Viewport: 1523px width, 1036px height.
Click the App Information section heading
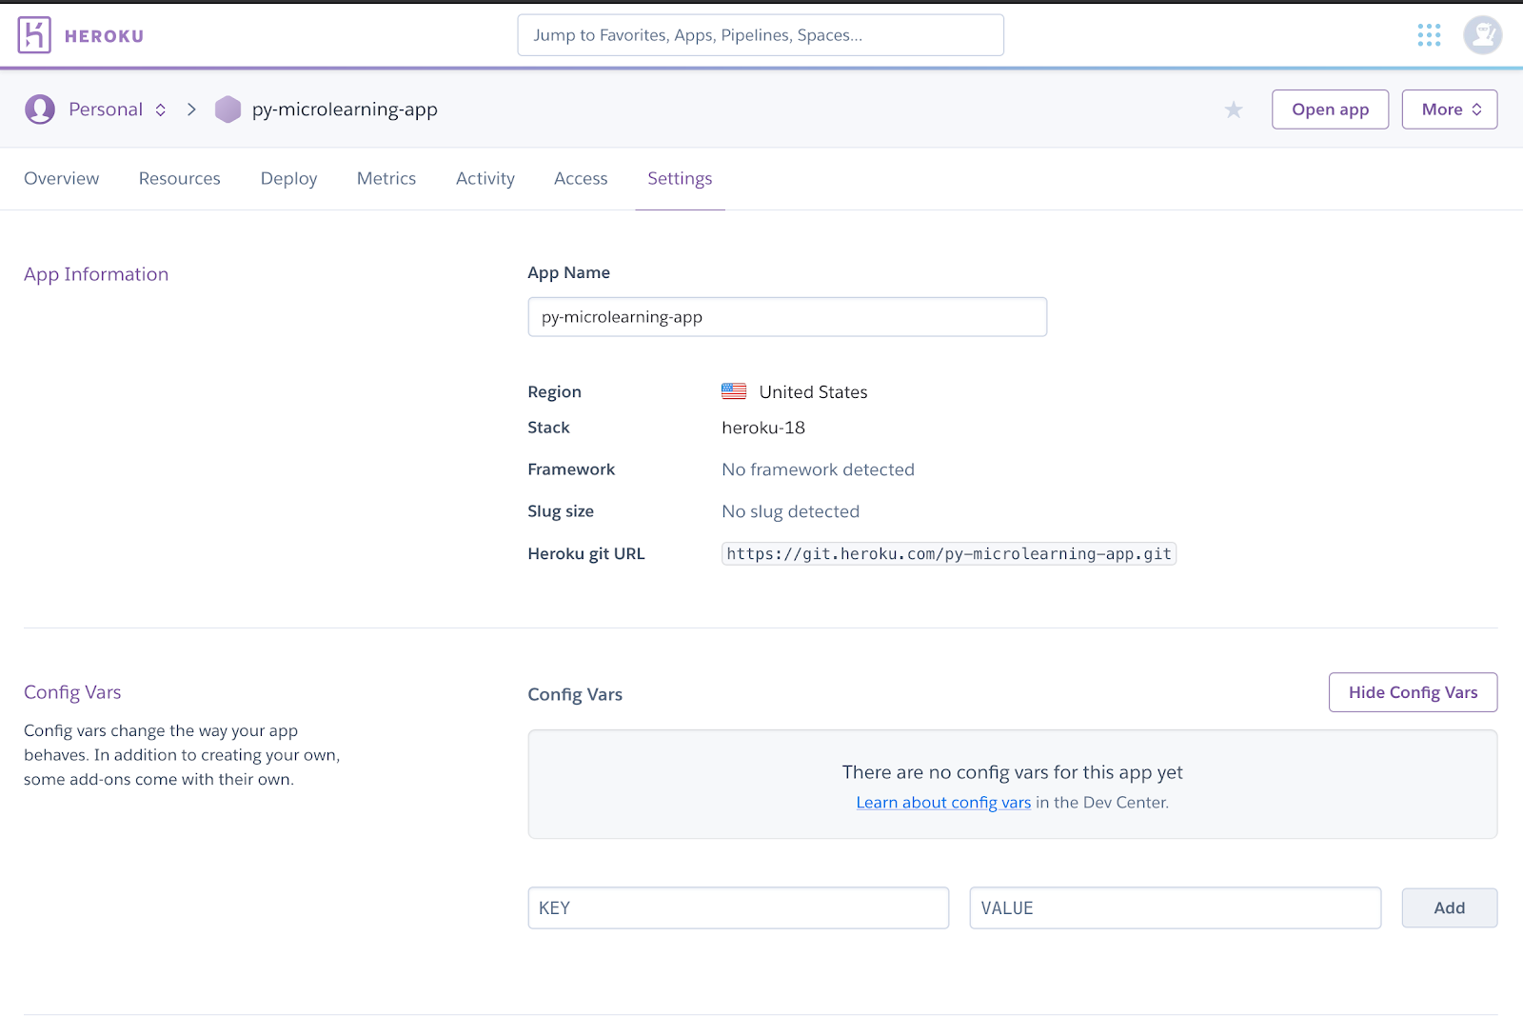[x=96, y=274]
